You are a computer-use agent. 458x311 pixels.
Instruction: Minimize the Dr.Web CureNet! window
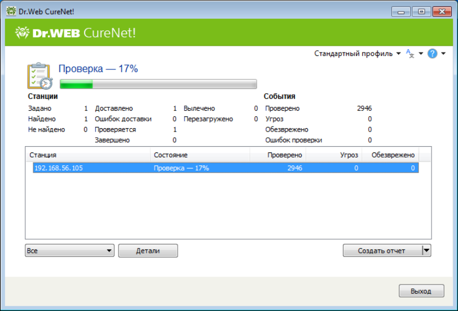pos(401,12)
